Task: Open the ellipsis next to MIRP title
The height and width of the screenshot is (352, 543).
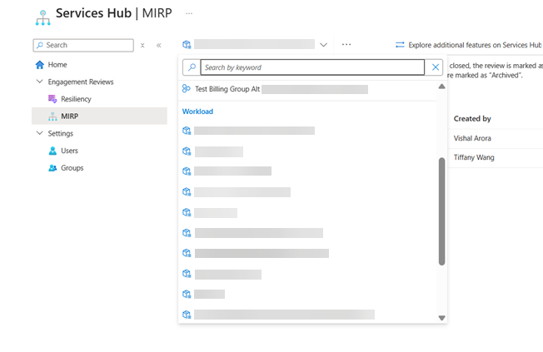Action: 189,13
